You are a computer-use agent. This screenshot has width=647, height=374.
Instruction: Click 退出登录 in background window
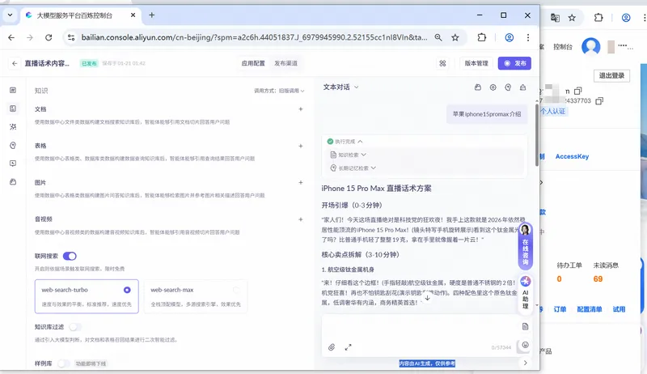(x=611, y=75)
